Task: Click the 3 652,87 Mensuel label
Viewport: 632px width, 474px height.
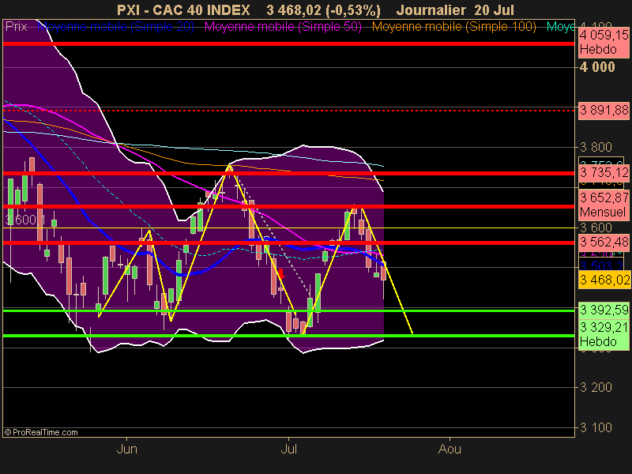Action: point(604,205)
